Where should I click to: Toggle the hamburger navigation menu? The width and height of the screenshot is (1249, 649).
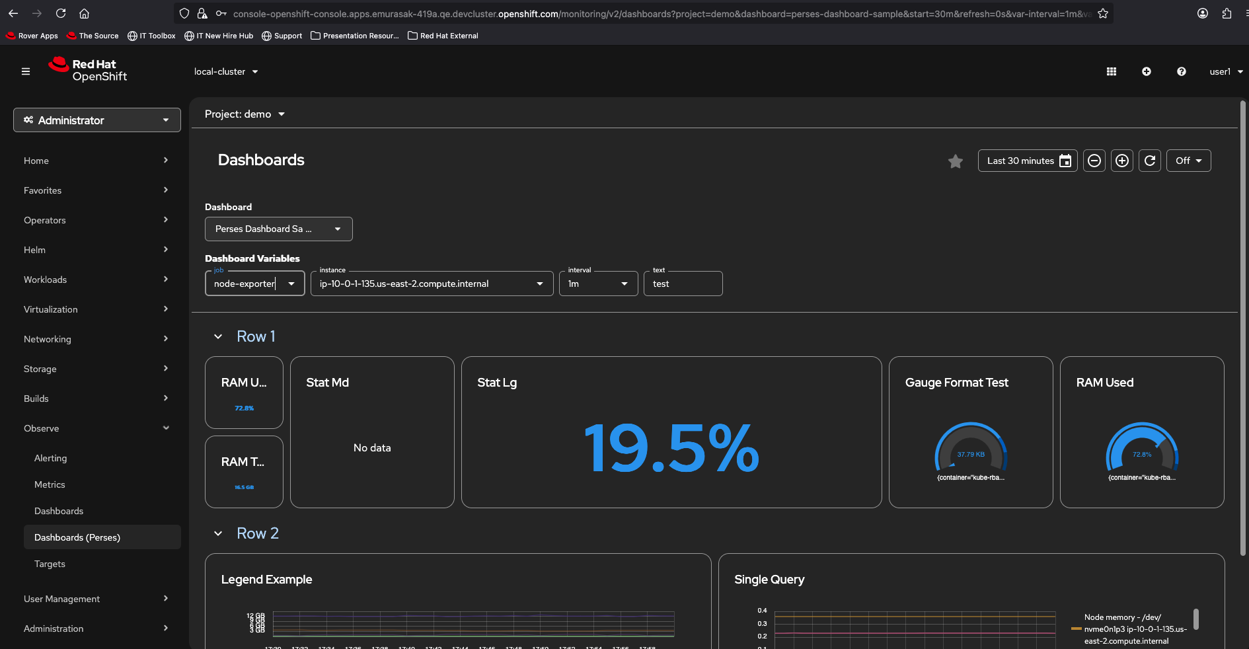[x=26, y=71]
